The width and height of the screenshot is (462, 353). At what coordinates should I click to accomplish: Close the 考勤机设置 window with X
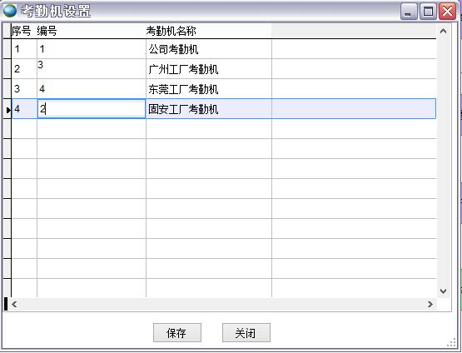coord(448,12)
